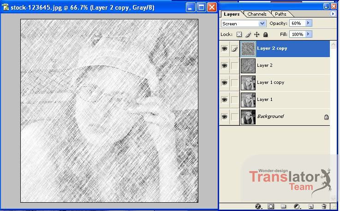This screenshot has width=340, height=211.
Task: Click brush indicator beside Layer 2 copy
Action: (x=234, y=48)
